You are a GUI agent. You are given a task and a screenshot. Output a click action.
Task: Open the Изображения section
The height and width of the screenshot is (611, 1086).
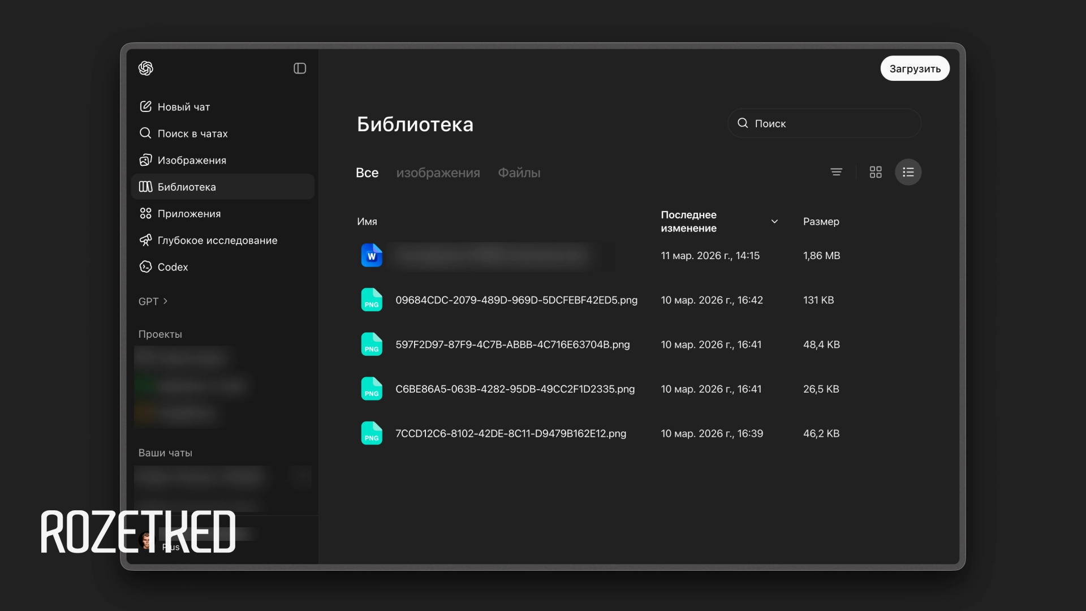(x=191, y=160)
